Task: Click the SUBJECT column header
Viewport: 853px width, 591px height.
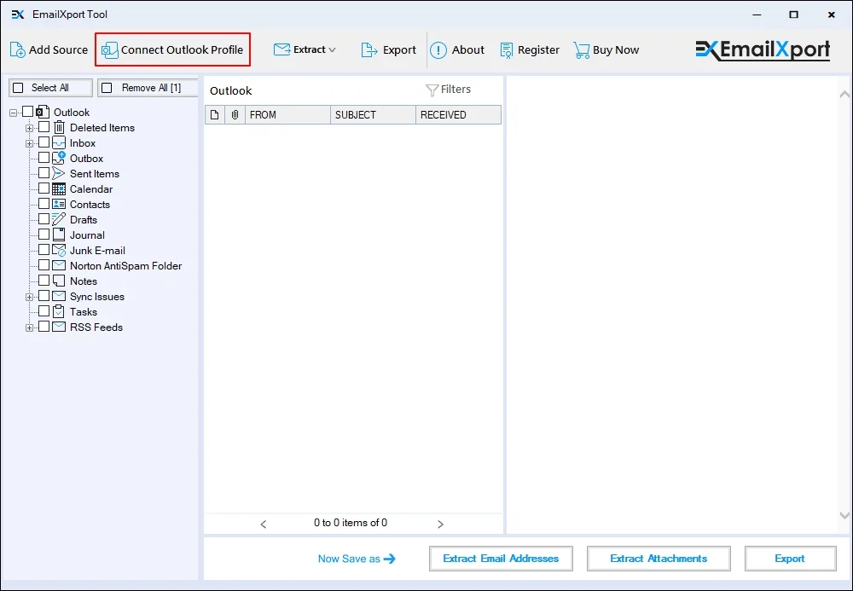Action: [372, 113]
